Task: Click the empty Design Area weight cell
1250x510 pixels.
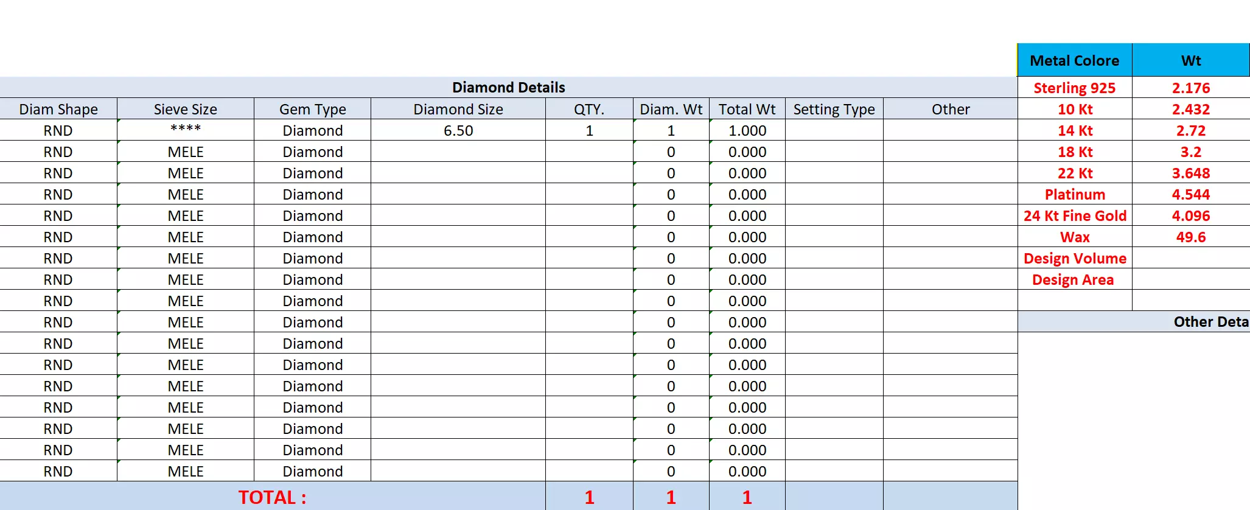Action: point(1191,279)
